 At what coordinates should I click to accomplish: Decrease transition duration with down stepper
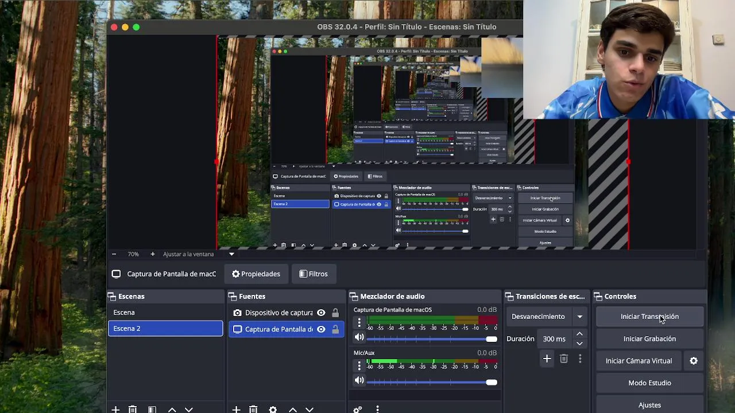pos(579,343)
